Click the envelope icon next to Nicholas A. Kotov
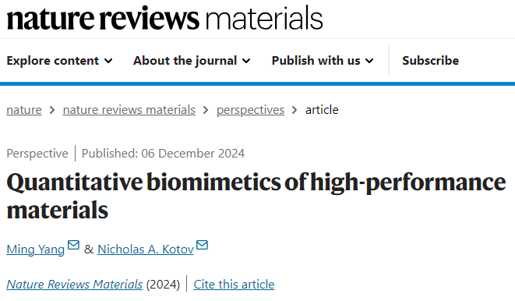This screenshot has width=515, height=301. pyautogui.click(x=202, y=245)
